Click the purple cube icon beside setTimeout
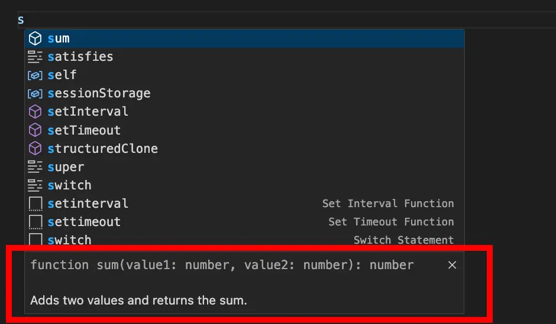556x324 pixels. (x=35, y=130)
